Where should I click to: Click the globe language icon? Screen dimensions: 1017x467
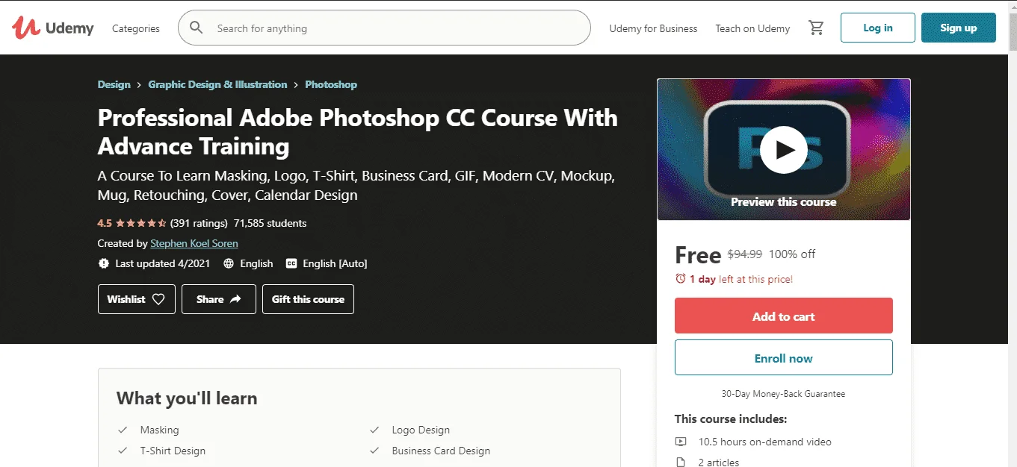click(229, 263)
